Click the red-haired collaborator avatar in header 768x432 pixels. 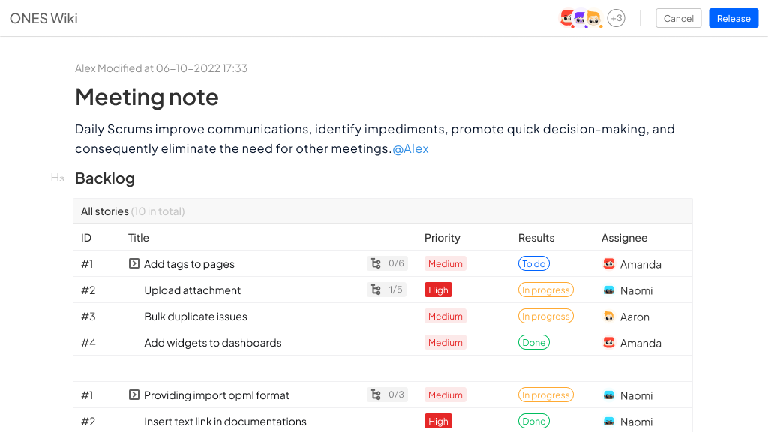click(x=567, y=19)
